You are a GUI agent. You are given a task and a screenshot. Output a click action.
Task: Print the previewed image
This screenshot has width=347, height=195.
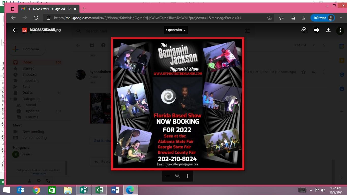pyautogui.click(x=316, y=30)
